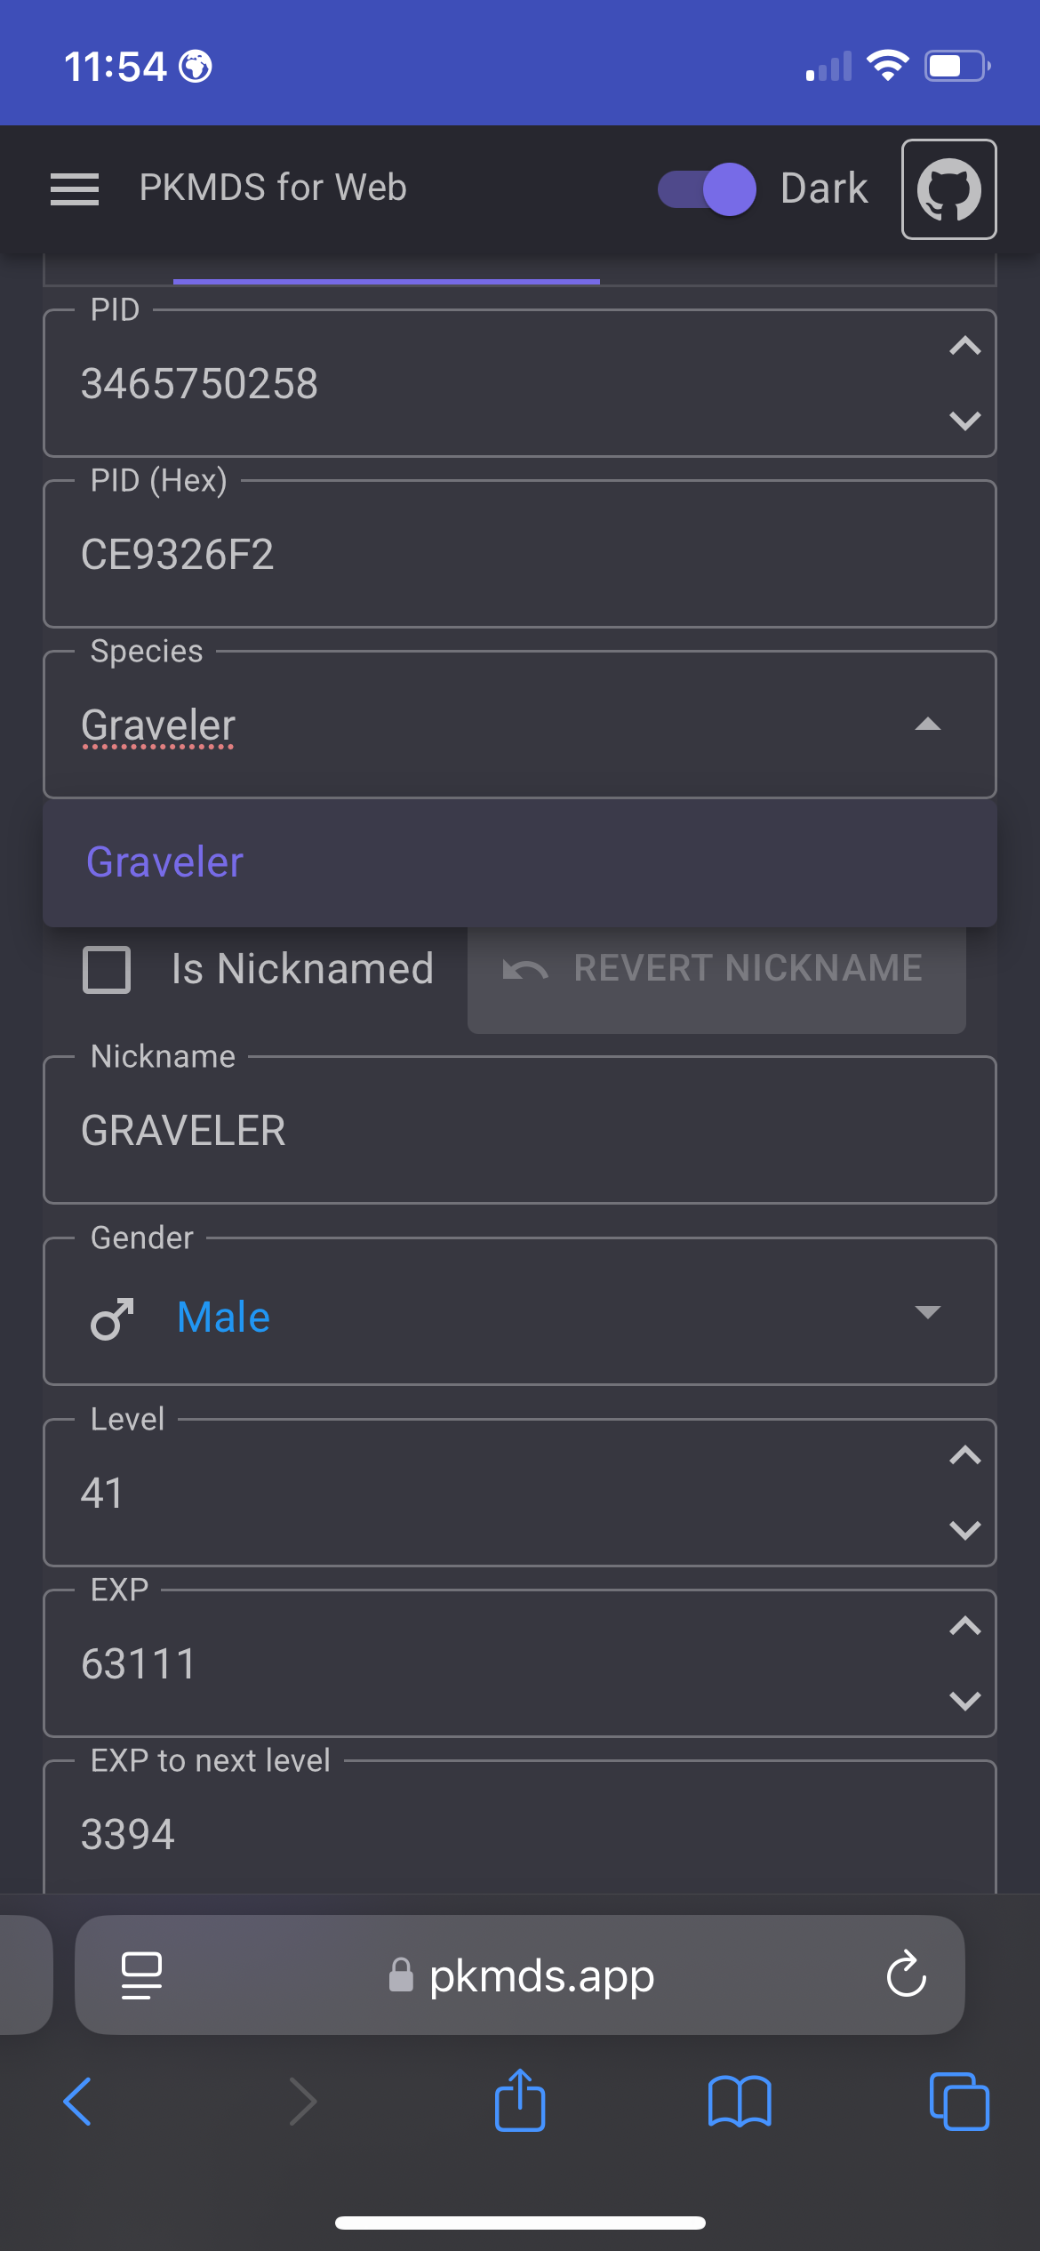Open page settings icon in the address bar

[141, 1975]
